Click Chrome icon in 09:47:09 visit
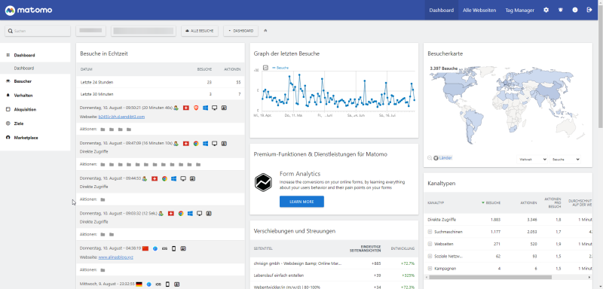Image resolution: width=603 pixels, height=289 pixels. (196, 144)
